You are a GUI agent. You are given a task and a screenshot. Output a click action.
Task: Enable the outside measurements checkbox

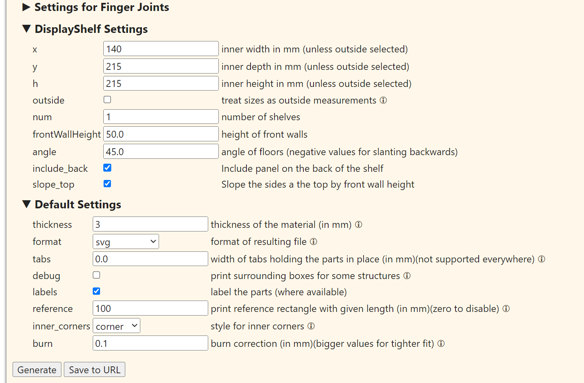(x=107, y=99)
